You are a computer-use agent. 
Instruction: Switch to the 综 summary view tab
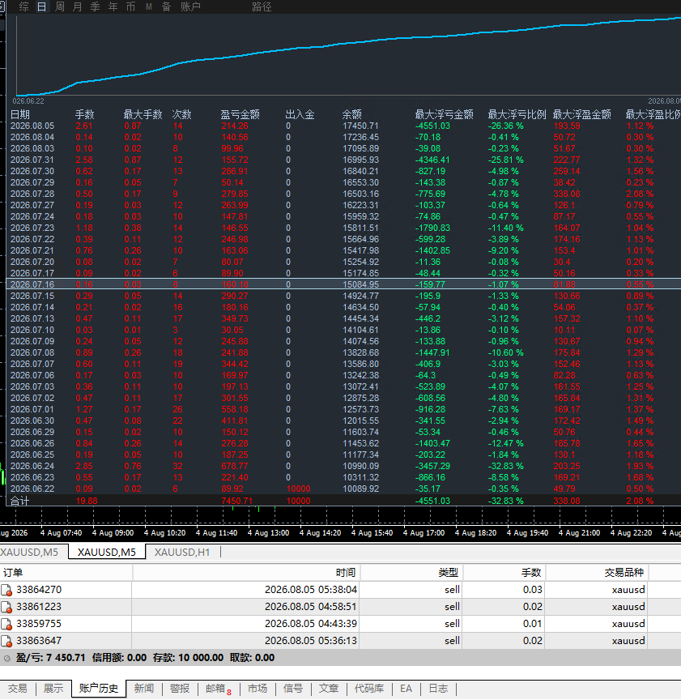[24, 6]
